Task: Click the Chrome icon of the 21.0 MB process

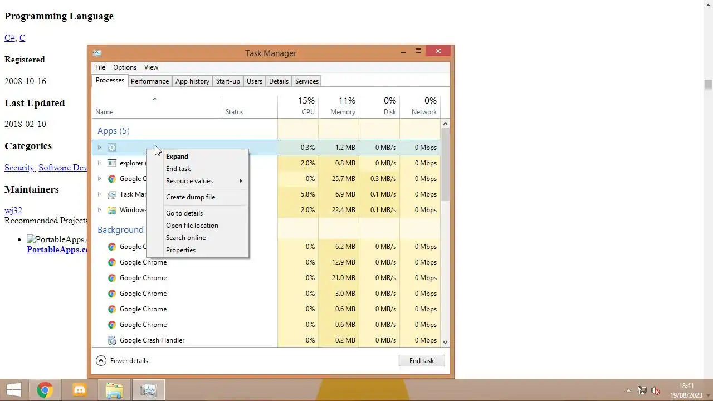Action: tap(112, 278)
